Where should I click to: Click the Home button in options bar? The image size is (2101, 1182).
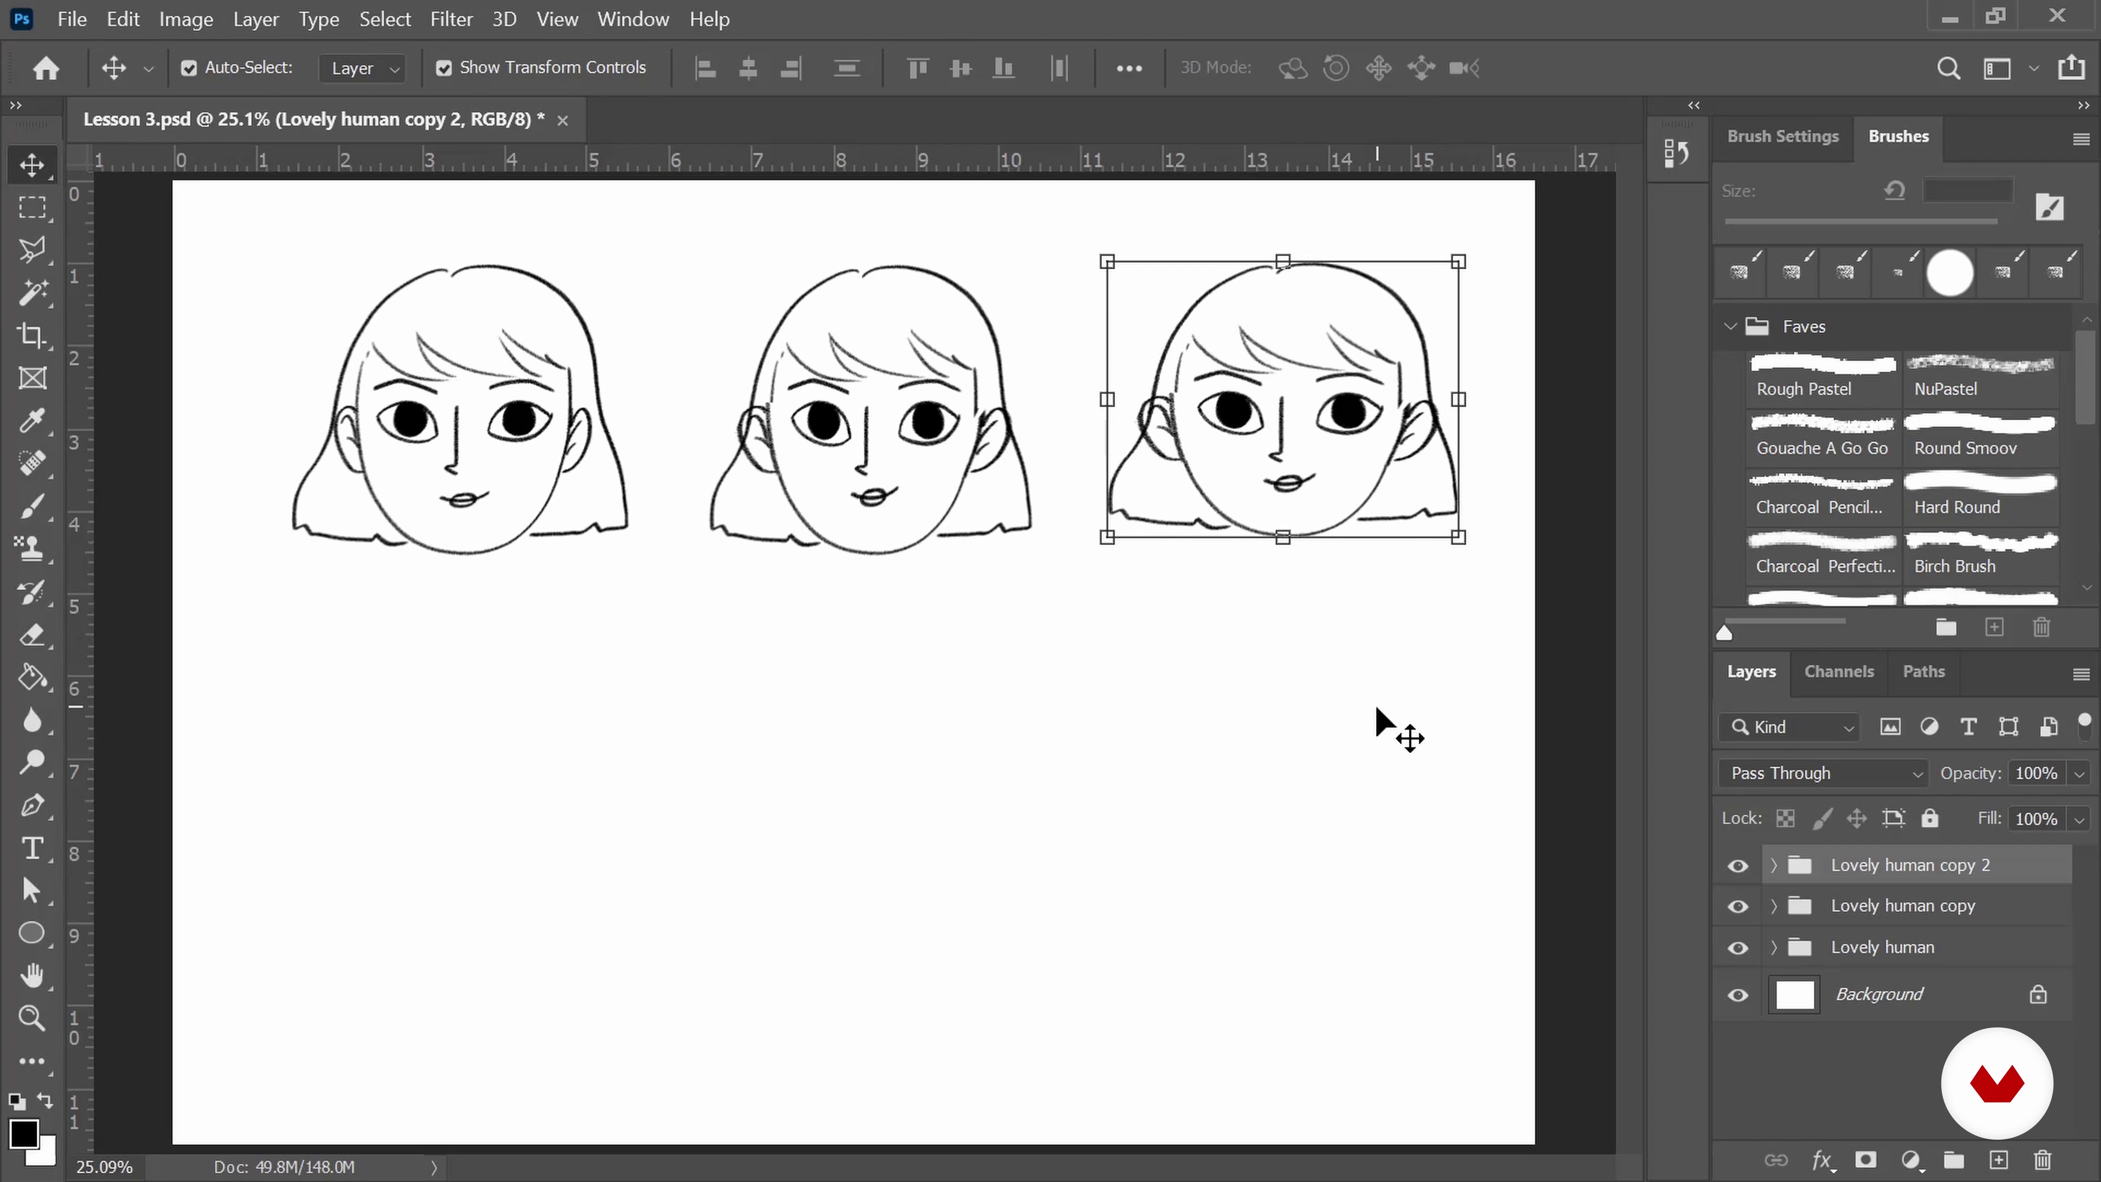tap(45, 68)
